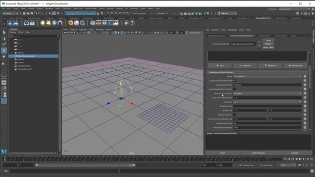Select the Paint selection brush tool
Viewport: 315px width, 177px height.
pos(4,44)
